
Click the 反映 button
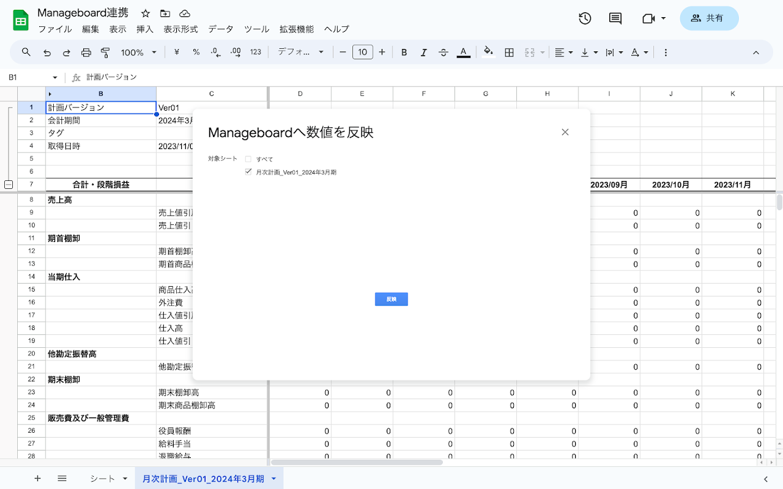(391, 300)
